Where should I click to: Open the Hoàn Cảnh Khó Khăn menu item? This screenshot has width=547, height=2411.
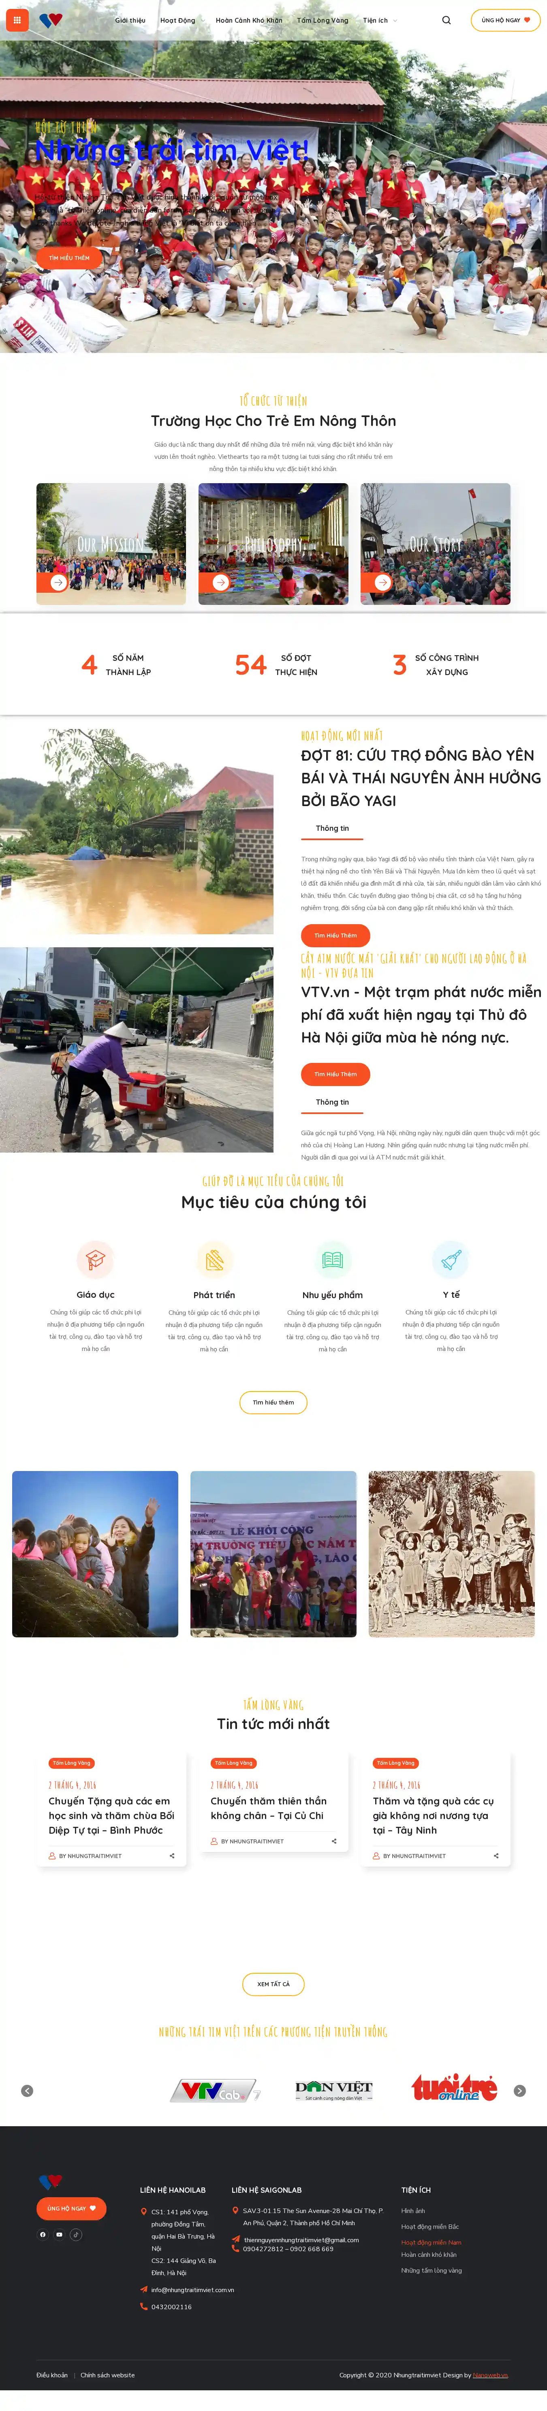[249, 19]
